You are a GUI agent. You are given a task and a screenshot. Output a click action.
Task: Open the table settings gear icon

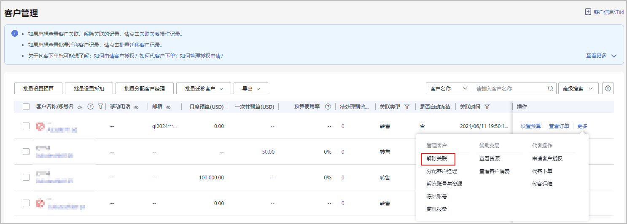click(x=608, y=89)
